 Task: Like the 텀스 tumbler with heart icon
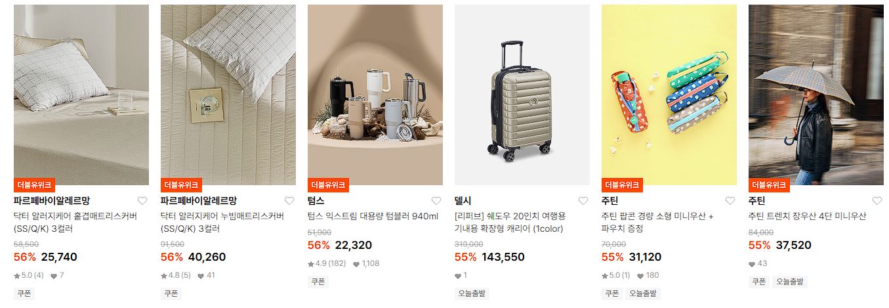click(x=436, y=201)
